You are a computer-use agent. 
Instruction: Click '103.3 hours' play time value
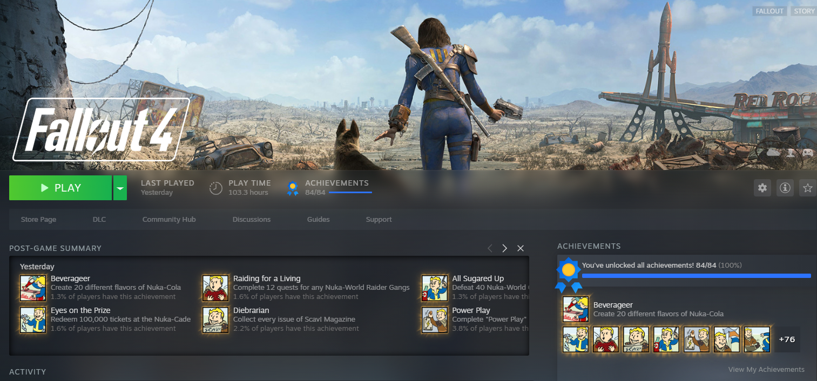pos(248,193)
